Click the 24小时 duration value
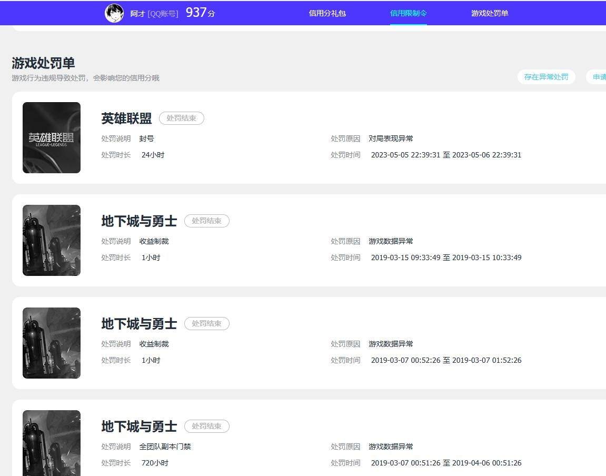Screen dimensions: 606x476 (x=153, y=155)
